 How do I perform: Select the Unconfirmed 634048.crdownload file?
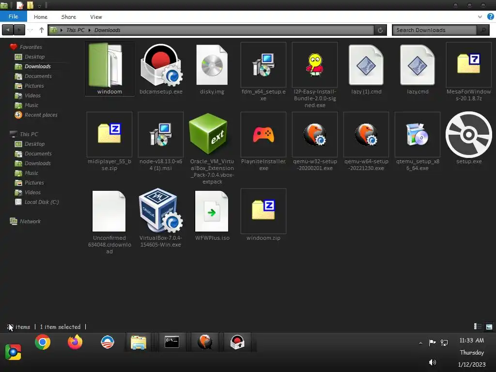[x=109, y=211]
